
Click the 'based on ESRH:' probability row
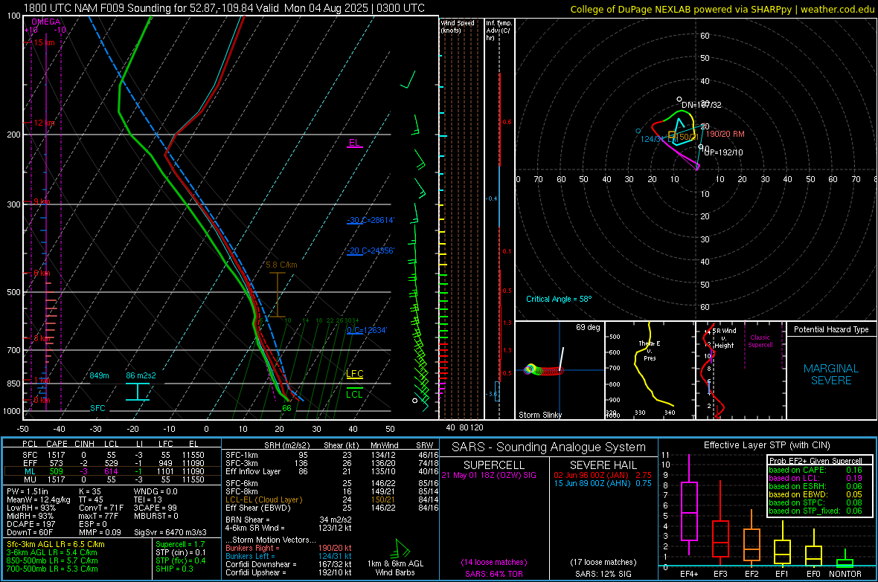pyautogui.click(x=815, y=486)
